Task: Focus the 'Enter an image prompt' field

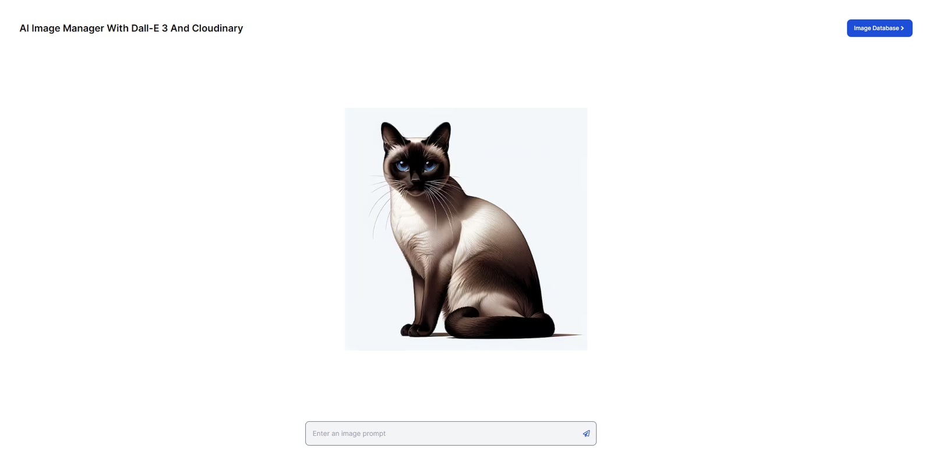Action: 451,434
